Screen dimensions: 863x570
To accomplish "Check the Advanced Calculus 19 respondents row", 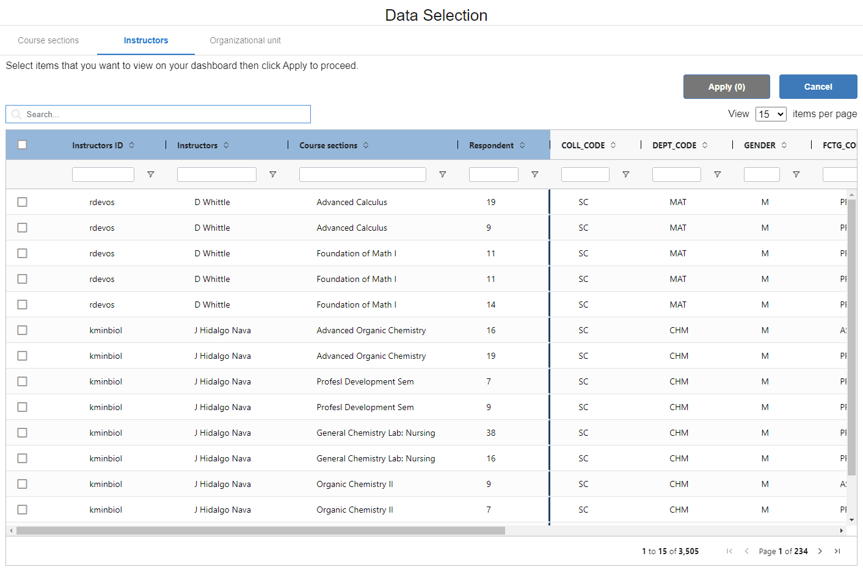I will pyautogui.click(x=23, y=202).
